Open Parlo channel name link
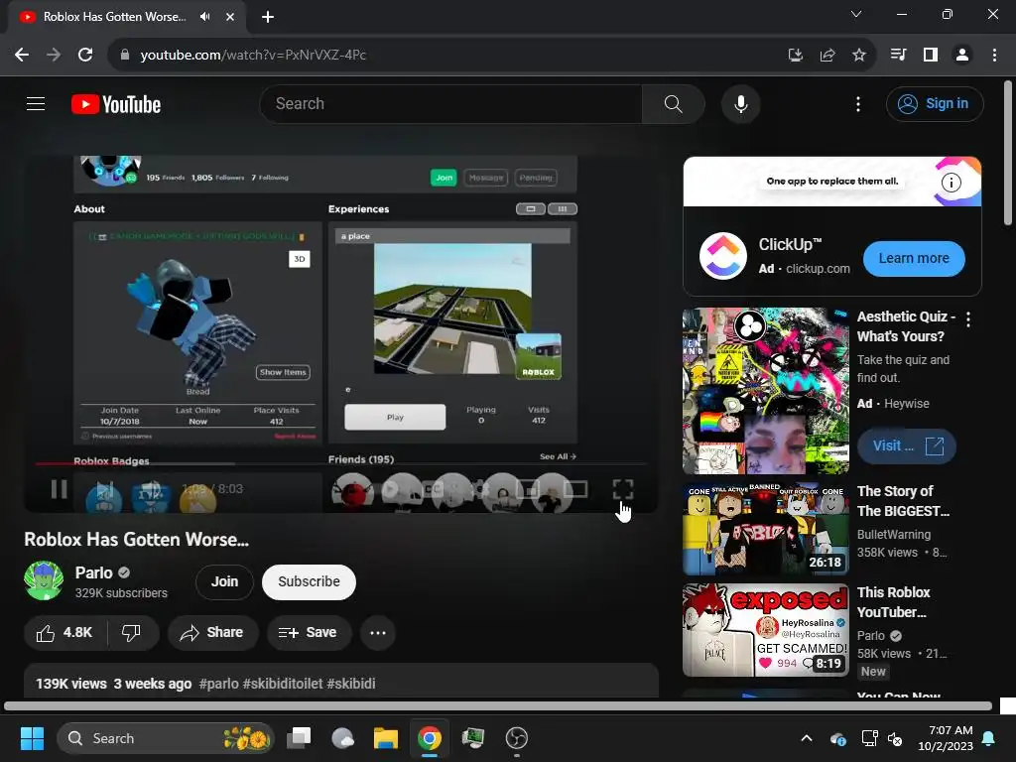The width and height of the screenshot is (1016, 762). tap(94, 572)
